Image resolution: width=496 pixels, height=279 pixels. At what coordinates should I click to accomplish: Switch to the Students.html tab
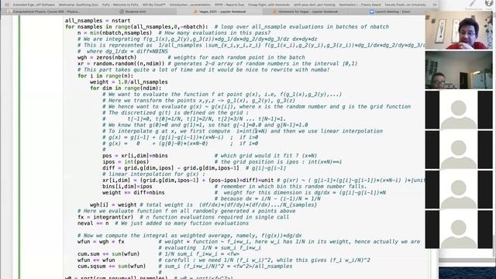coord(133,12)
